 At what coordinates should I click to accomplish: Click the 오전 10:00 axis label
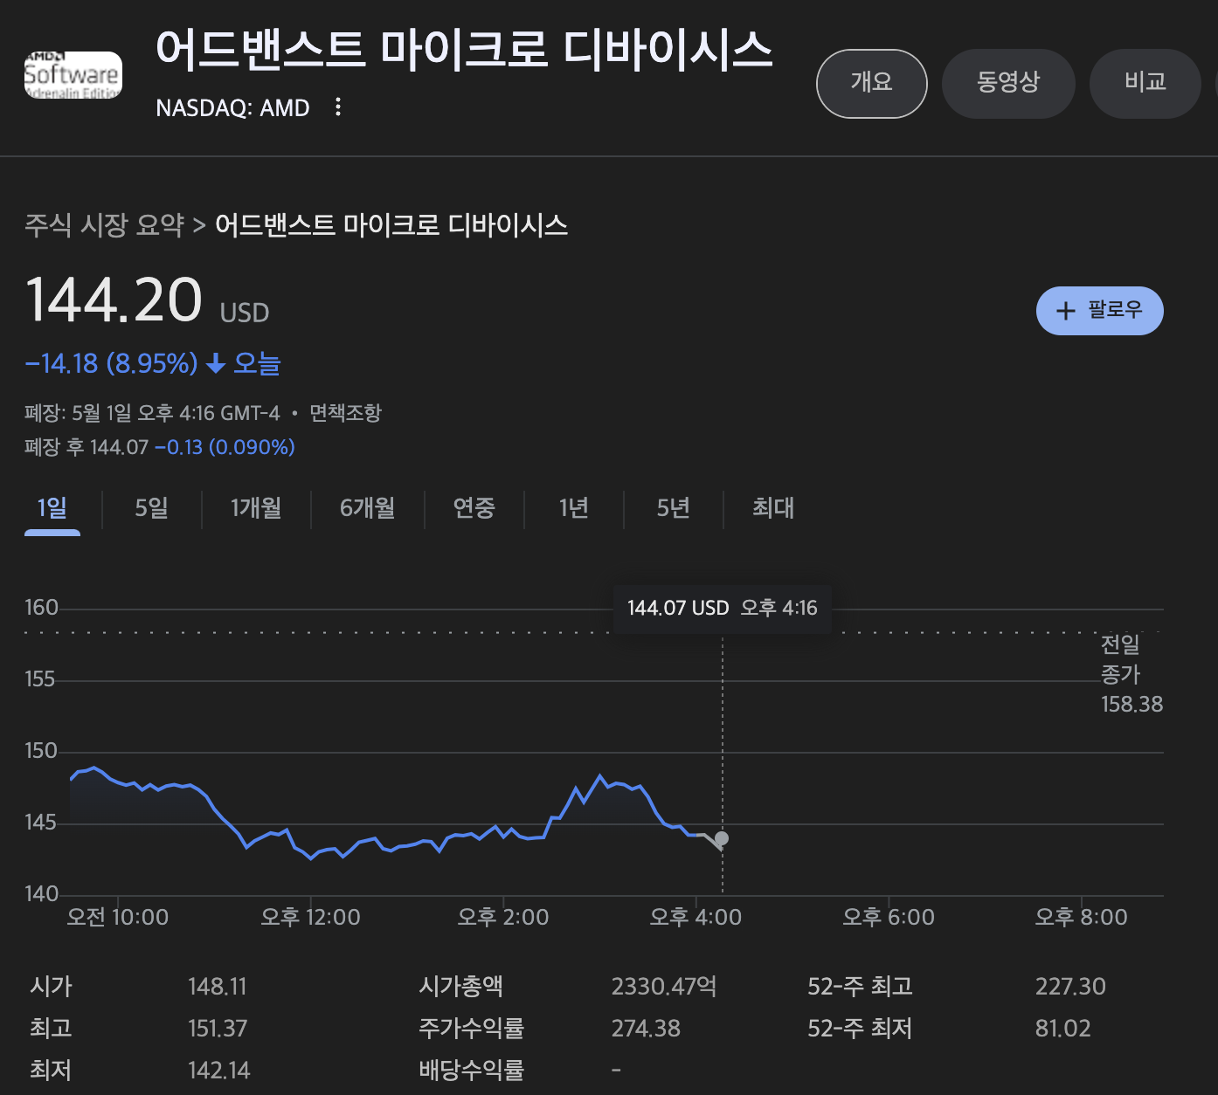(118, 918)
